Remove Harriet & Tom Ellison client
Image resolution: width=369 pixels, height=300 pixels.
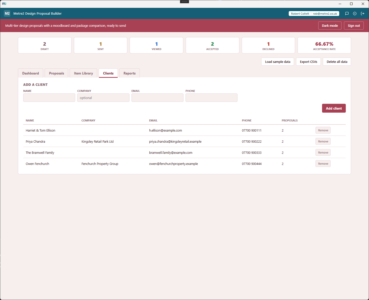point(323,130)
